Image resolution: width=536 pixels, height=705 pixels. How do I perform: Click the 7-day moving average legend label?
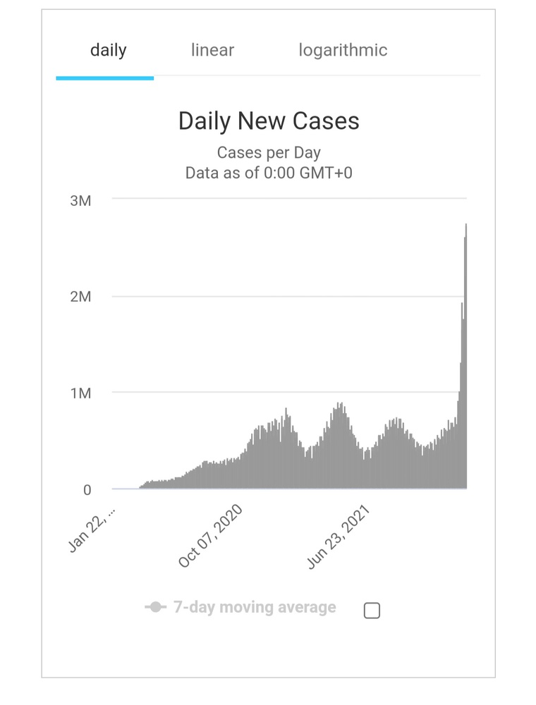(x=253, y=607)
